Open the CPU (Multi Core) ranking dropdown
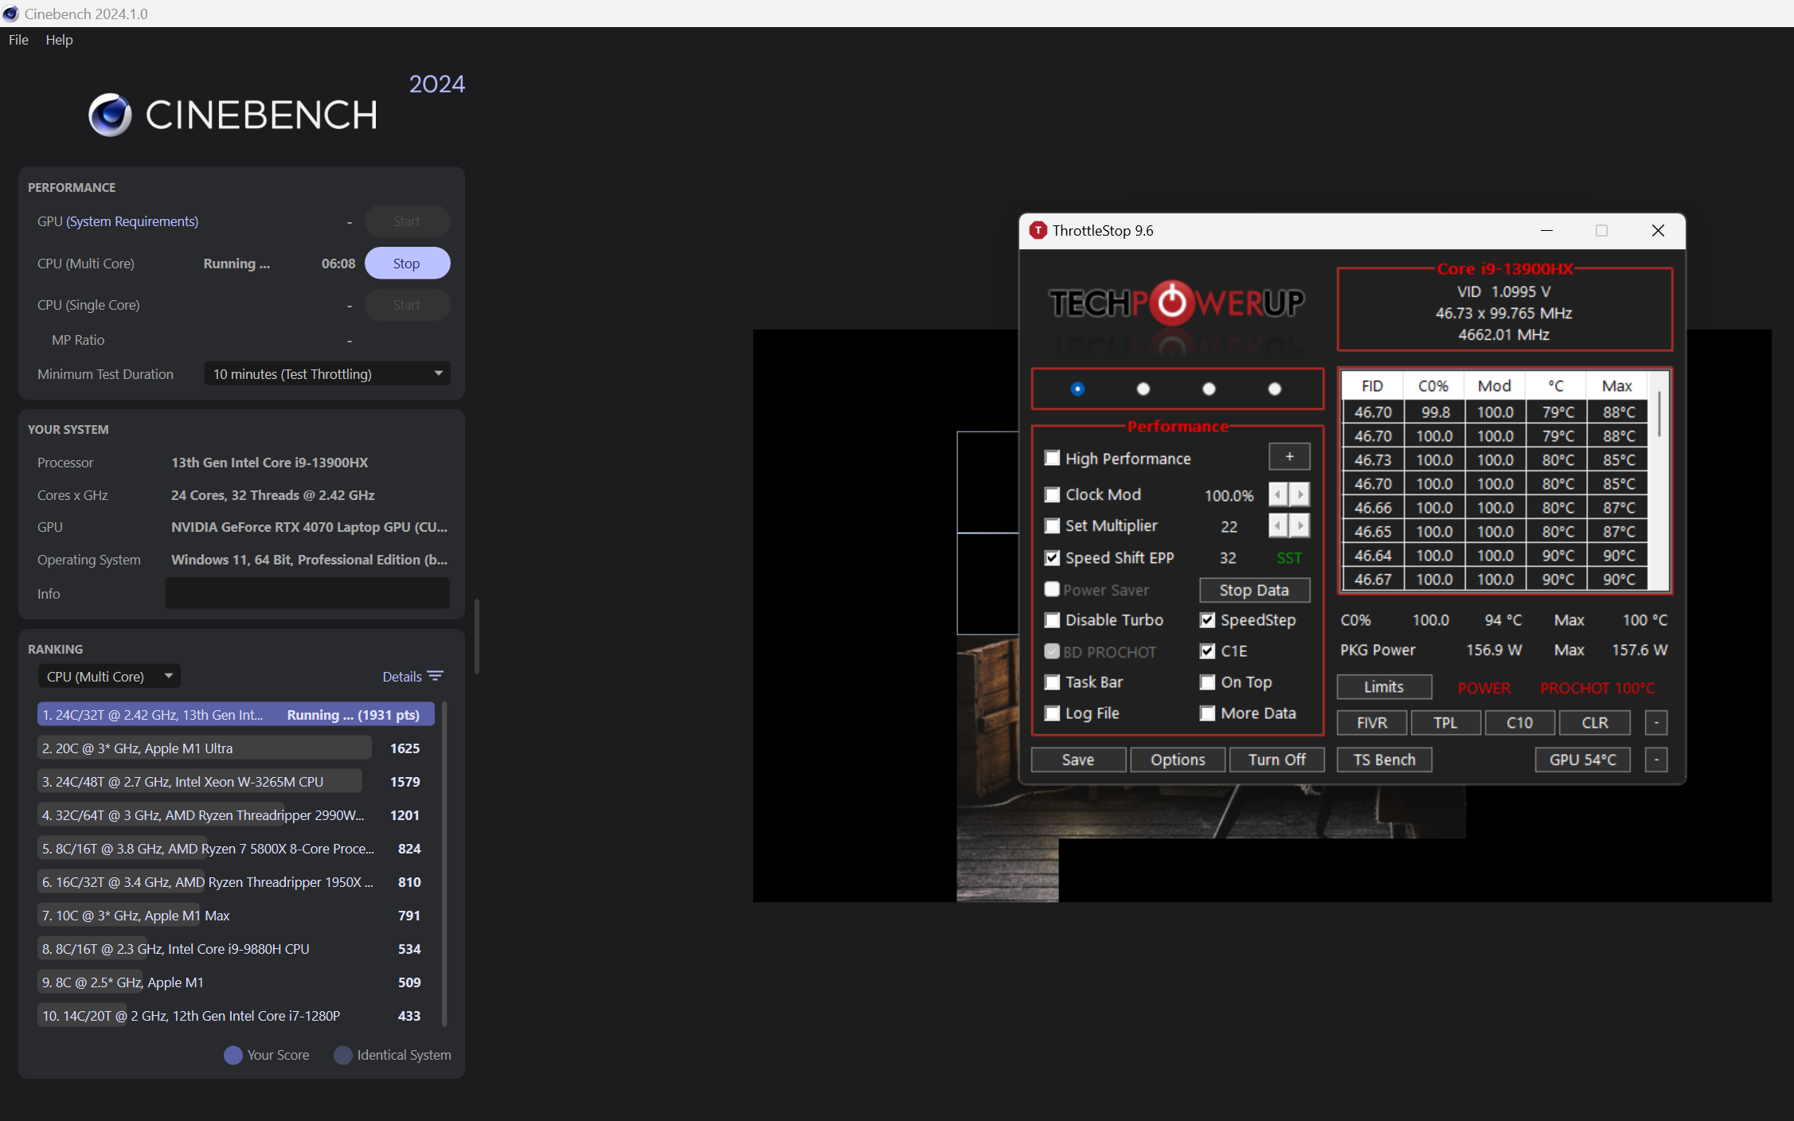 [109, 677]
